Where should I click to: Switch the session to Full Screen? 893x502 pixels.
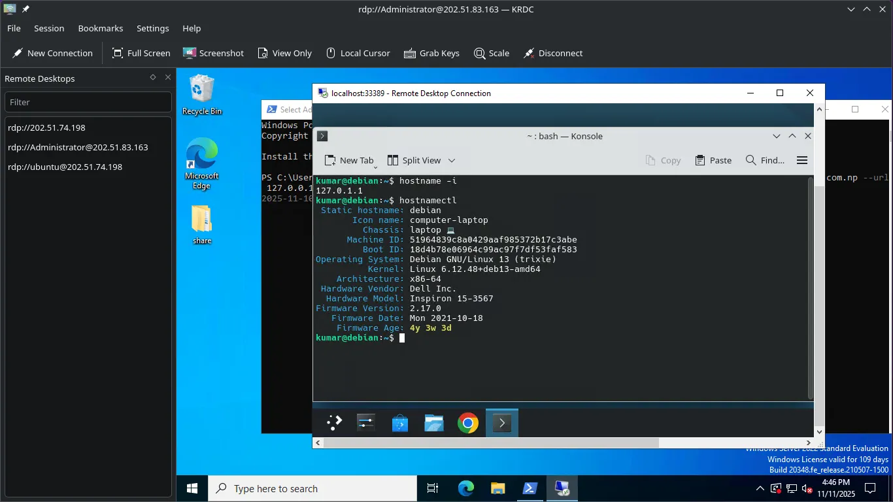(x=141, y=54)
